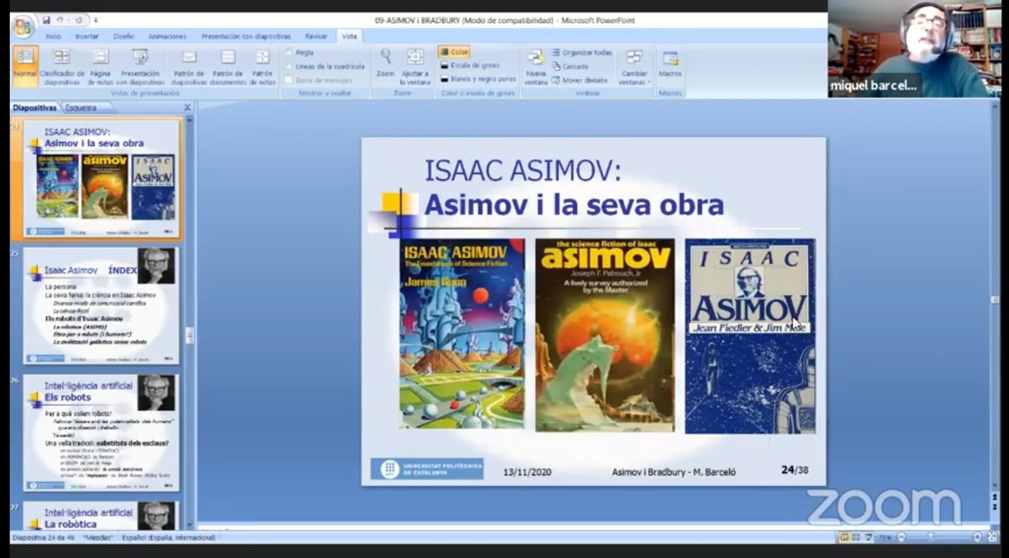
Task: Start Presentación con diapositivas from ribbon
Action: coord(140,67)
